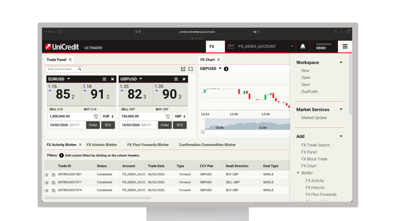The image size is (396, 221).
Task: Toggle checkbox for trade E8TREG0007574
Action: pos(54,190)
